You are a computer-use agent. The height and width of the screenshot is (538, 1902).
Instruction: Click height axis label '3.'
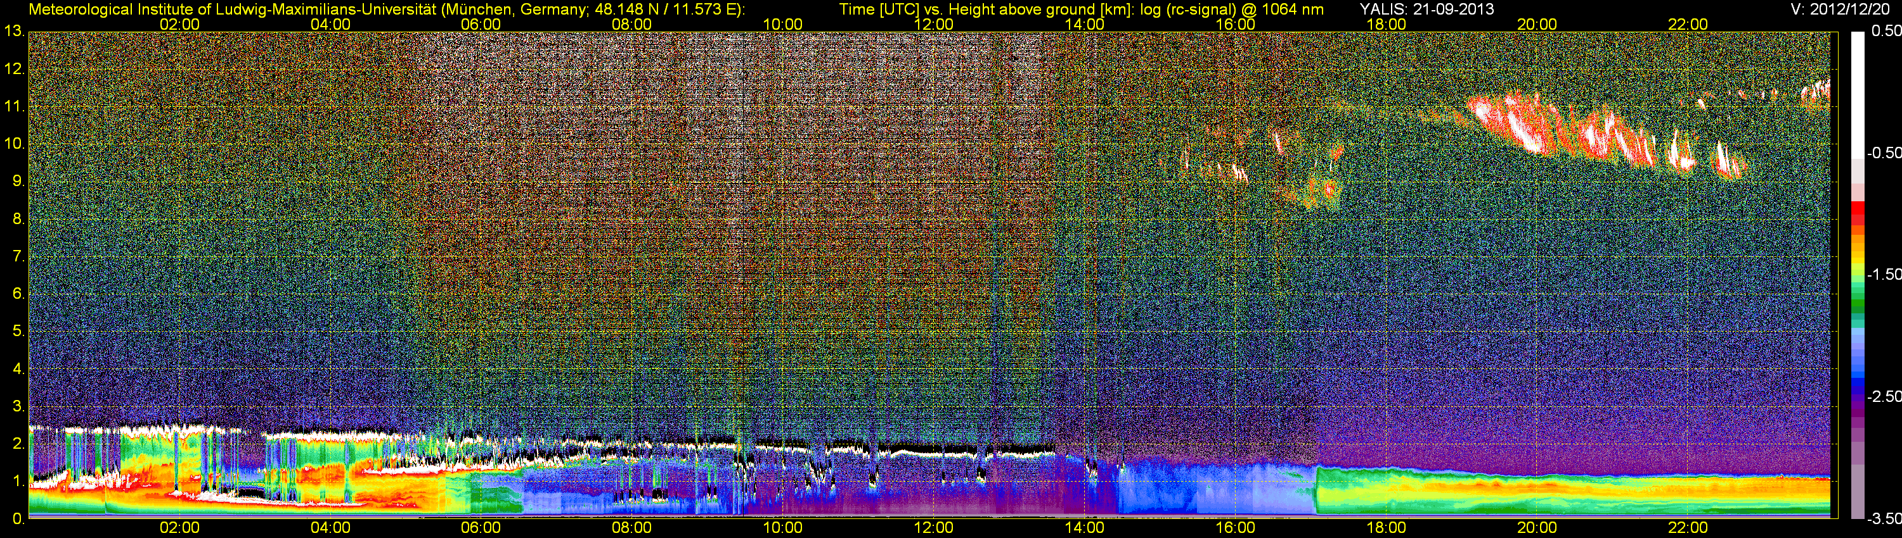pyautogui.click(x=18, y=406)
